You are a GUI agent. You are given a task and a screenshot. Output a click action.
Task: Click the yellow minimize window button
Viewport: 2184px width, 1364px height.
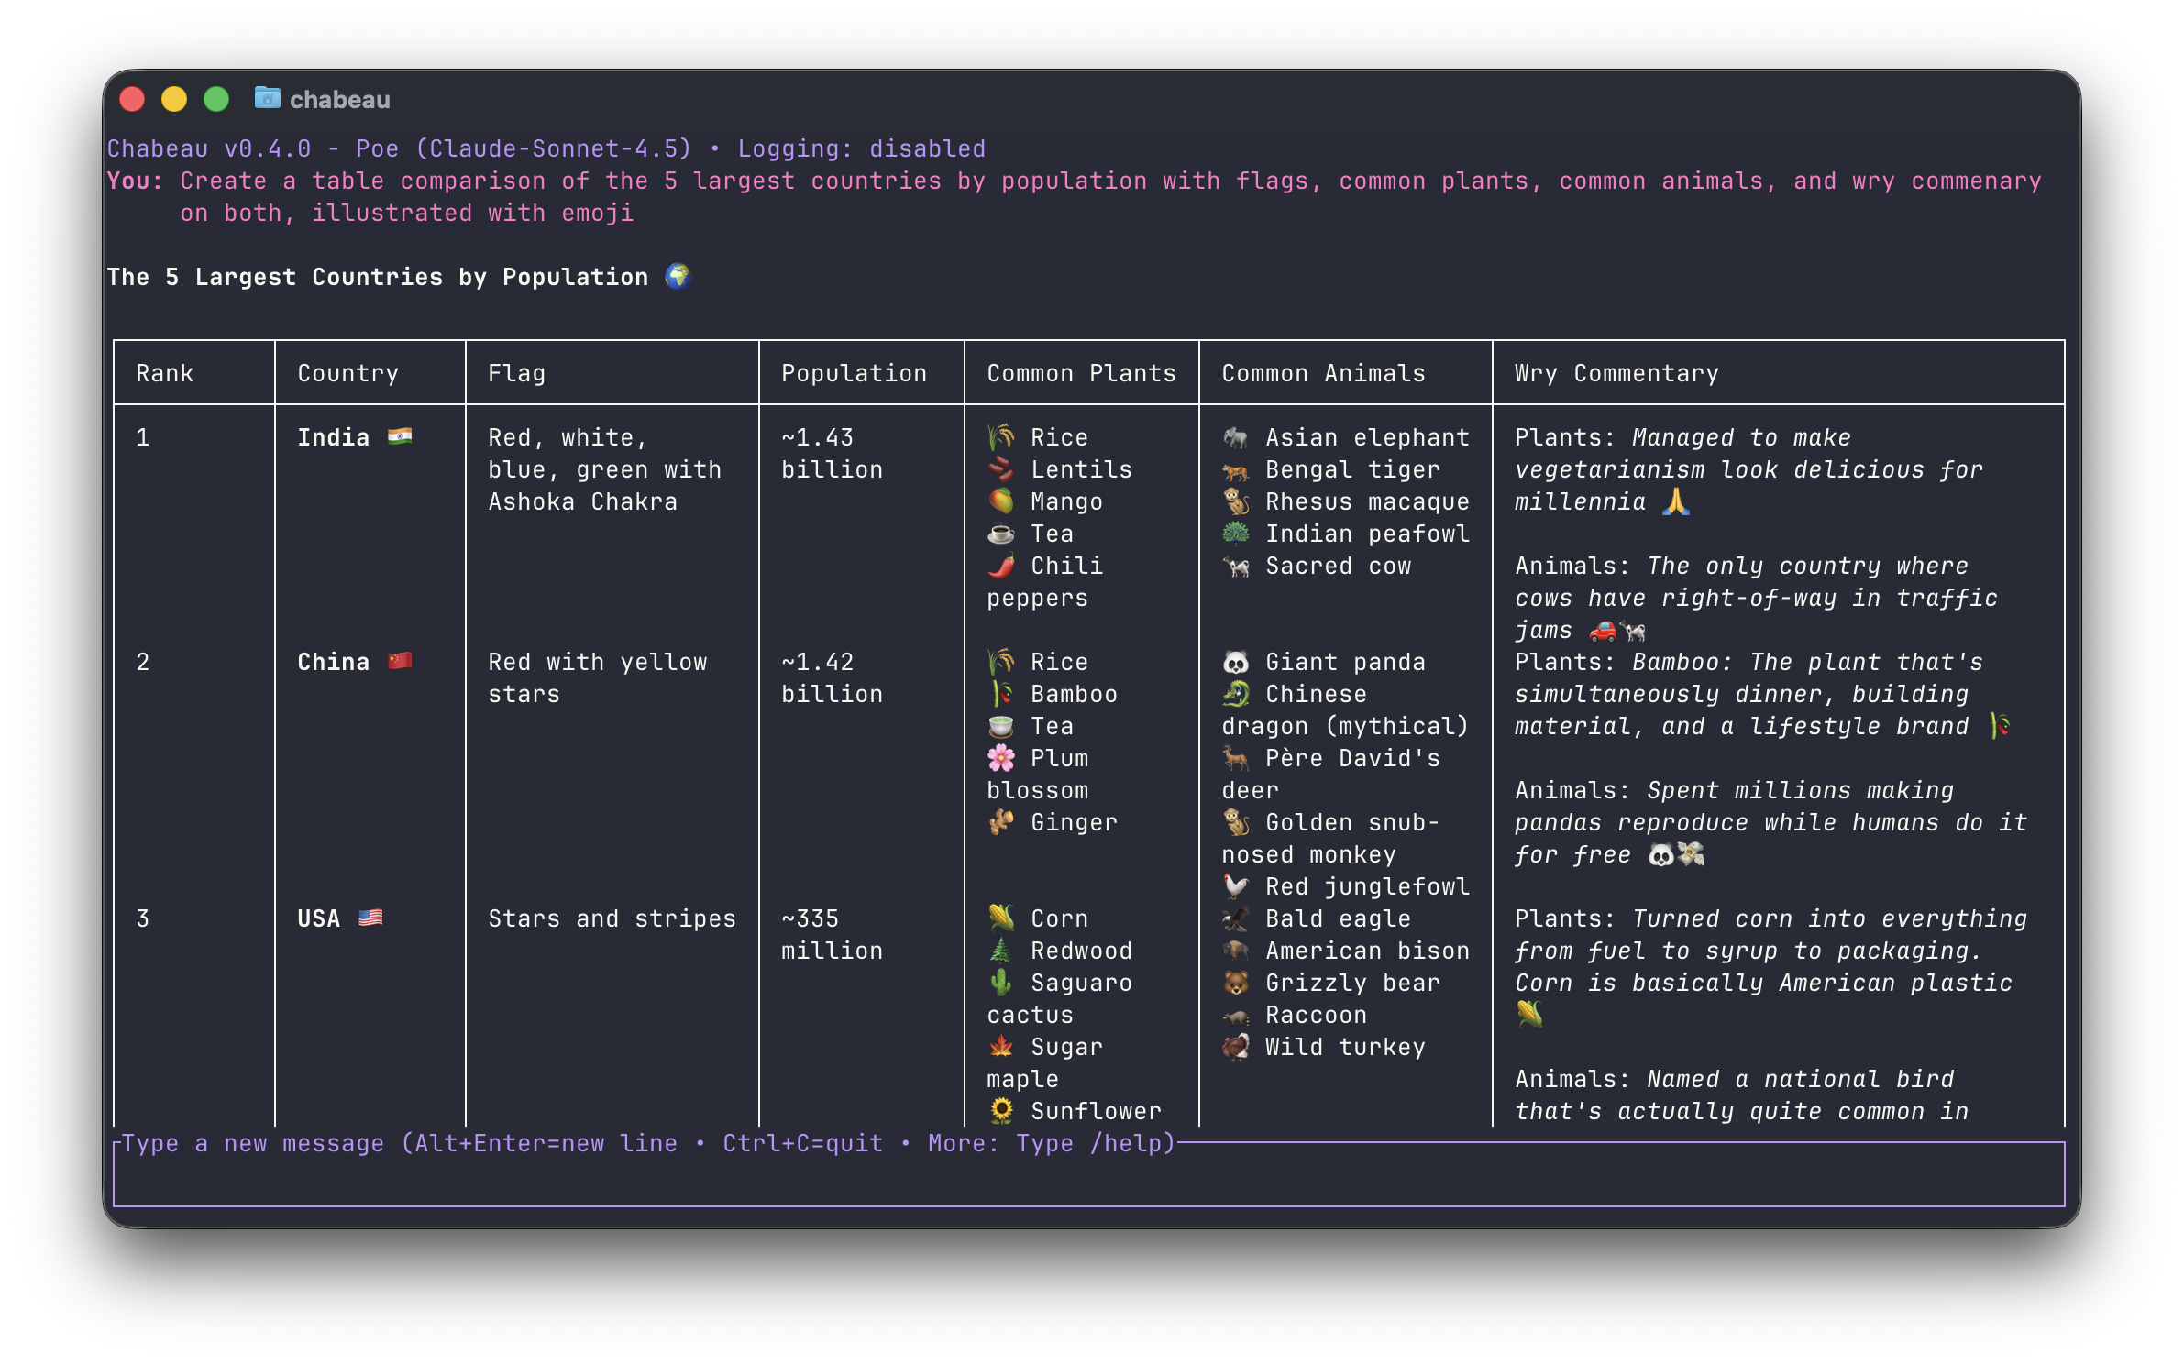(174, 99)
